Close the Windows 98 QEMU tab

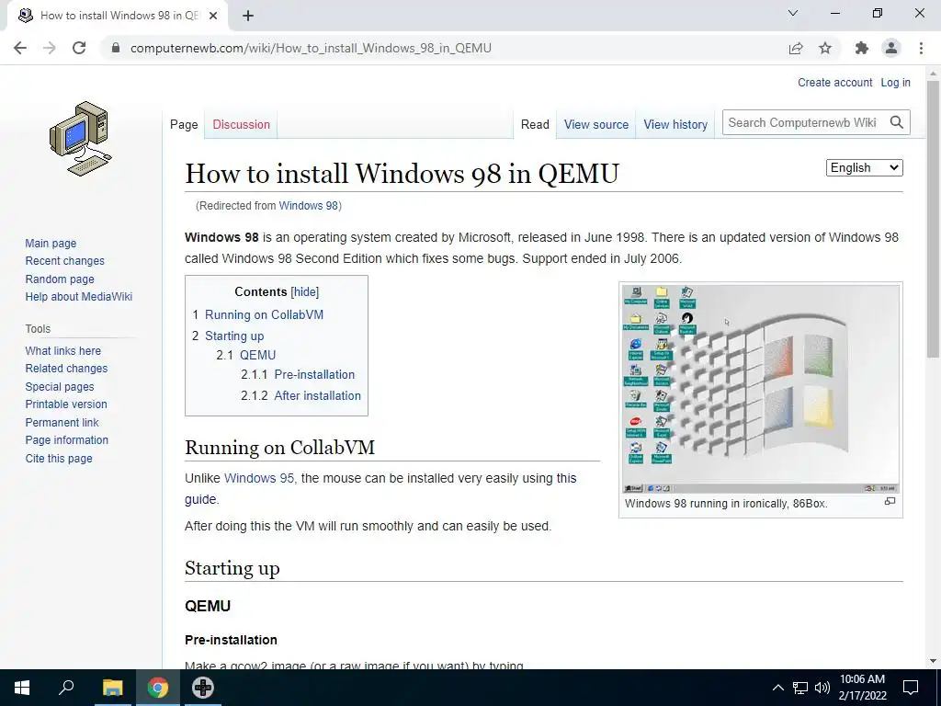[x=213, y=16]
